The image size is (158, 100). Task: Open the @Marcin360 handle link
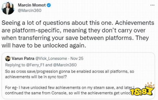(29, 10)
